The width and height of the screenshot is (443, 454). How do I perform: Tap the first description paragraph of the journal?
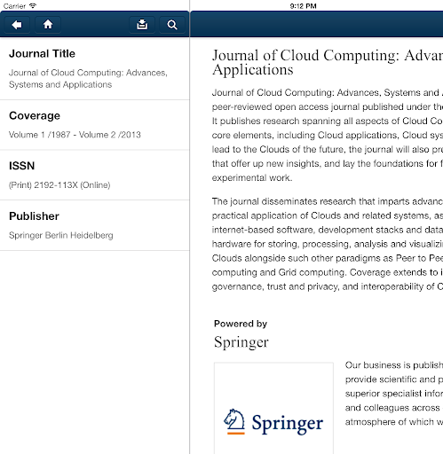coord(328,135)
